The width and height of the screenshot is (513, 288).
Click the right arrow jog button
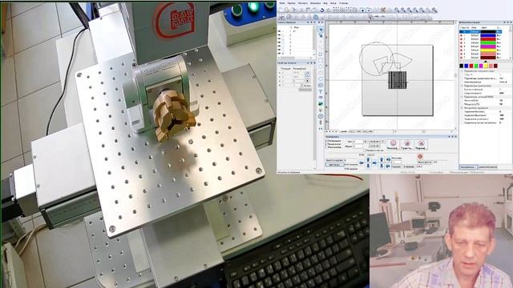374,162
